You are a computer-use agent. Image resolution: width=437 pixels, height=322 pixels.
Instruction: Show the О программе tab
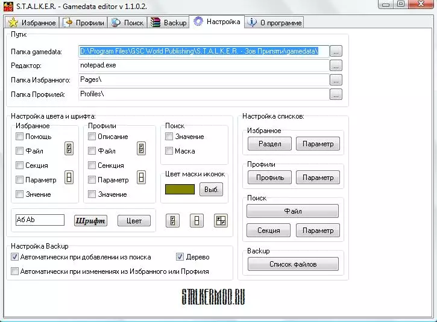pyautogui.click(x=274, y=22)
